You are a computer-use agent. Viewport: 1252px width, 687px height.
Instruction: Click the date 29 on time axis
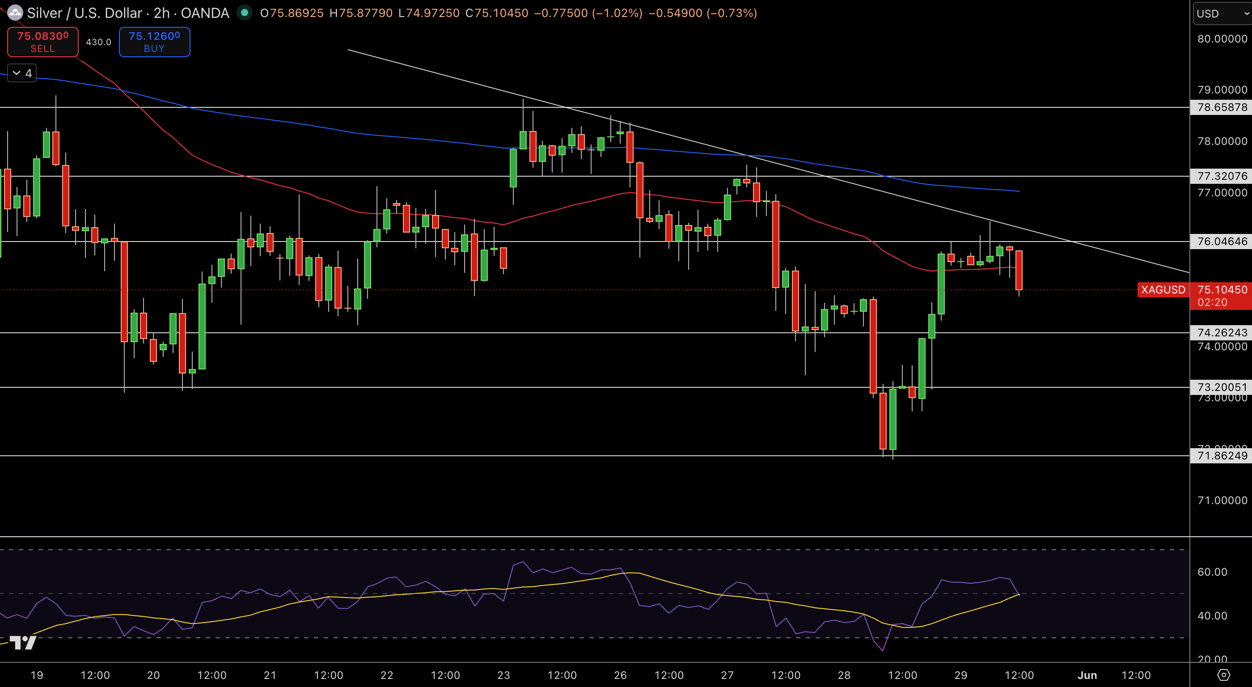click(961, 675)
